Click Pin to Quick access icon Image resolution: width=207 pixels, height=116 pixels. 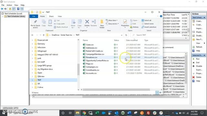tap(35, 22)
